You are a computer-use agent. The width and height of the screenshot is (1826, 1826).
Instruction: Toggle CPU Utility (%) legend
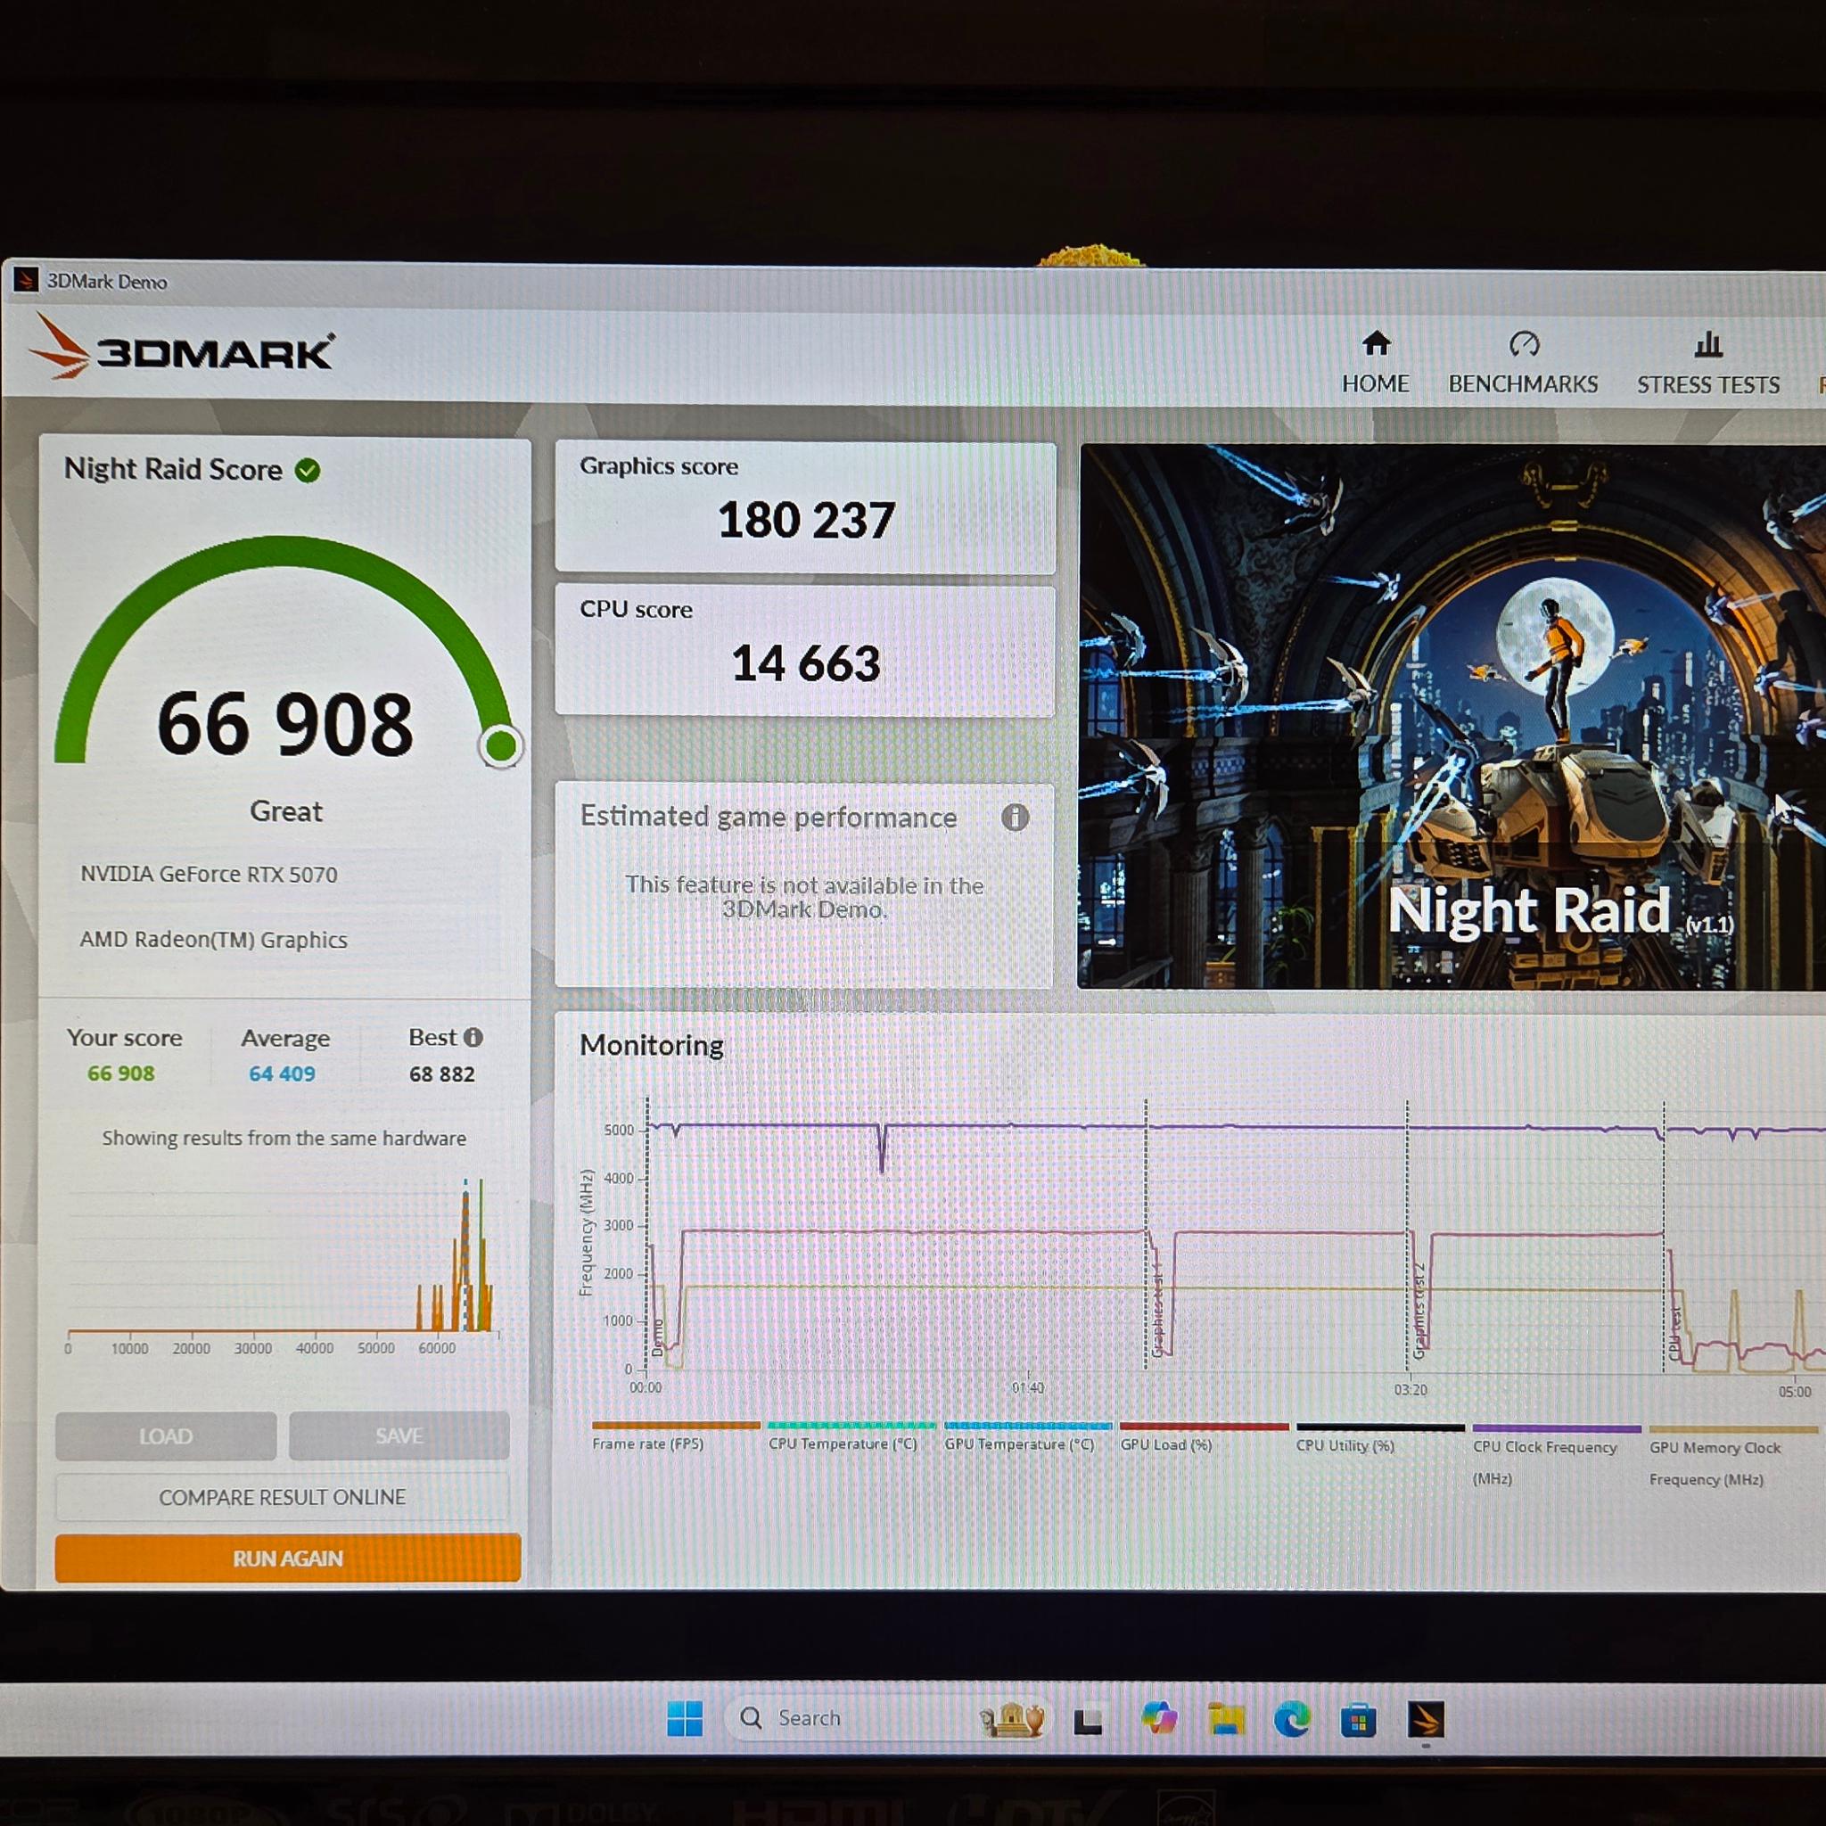1380,1437
